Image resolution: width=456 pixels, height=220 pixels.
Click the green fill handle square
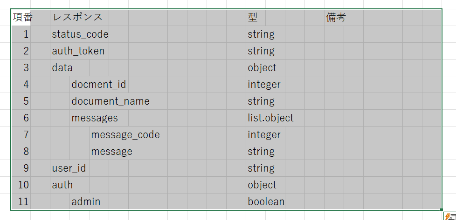pos(441,210)
